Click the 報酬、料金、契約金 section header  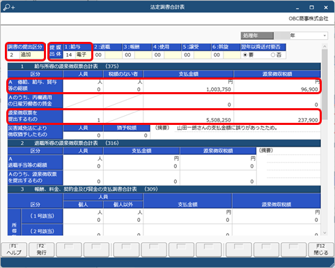164,189
